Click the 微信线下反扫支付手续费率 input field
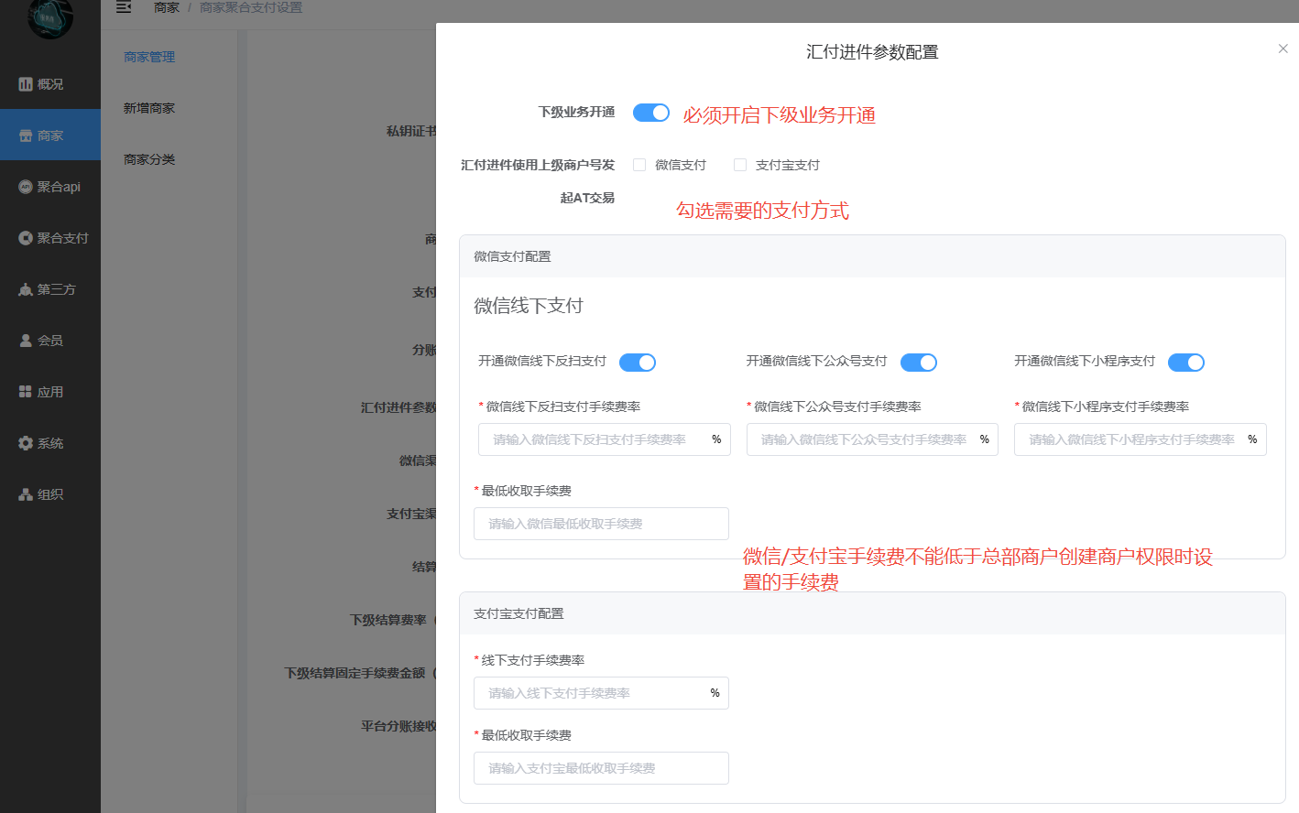Image resolution: width=1299 pixels, height=813 pixels. tap(591, 439)
